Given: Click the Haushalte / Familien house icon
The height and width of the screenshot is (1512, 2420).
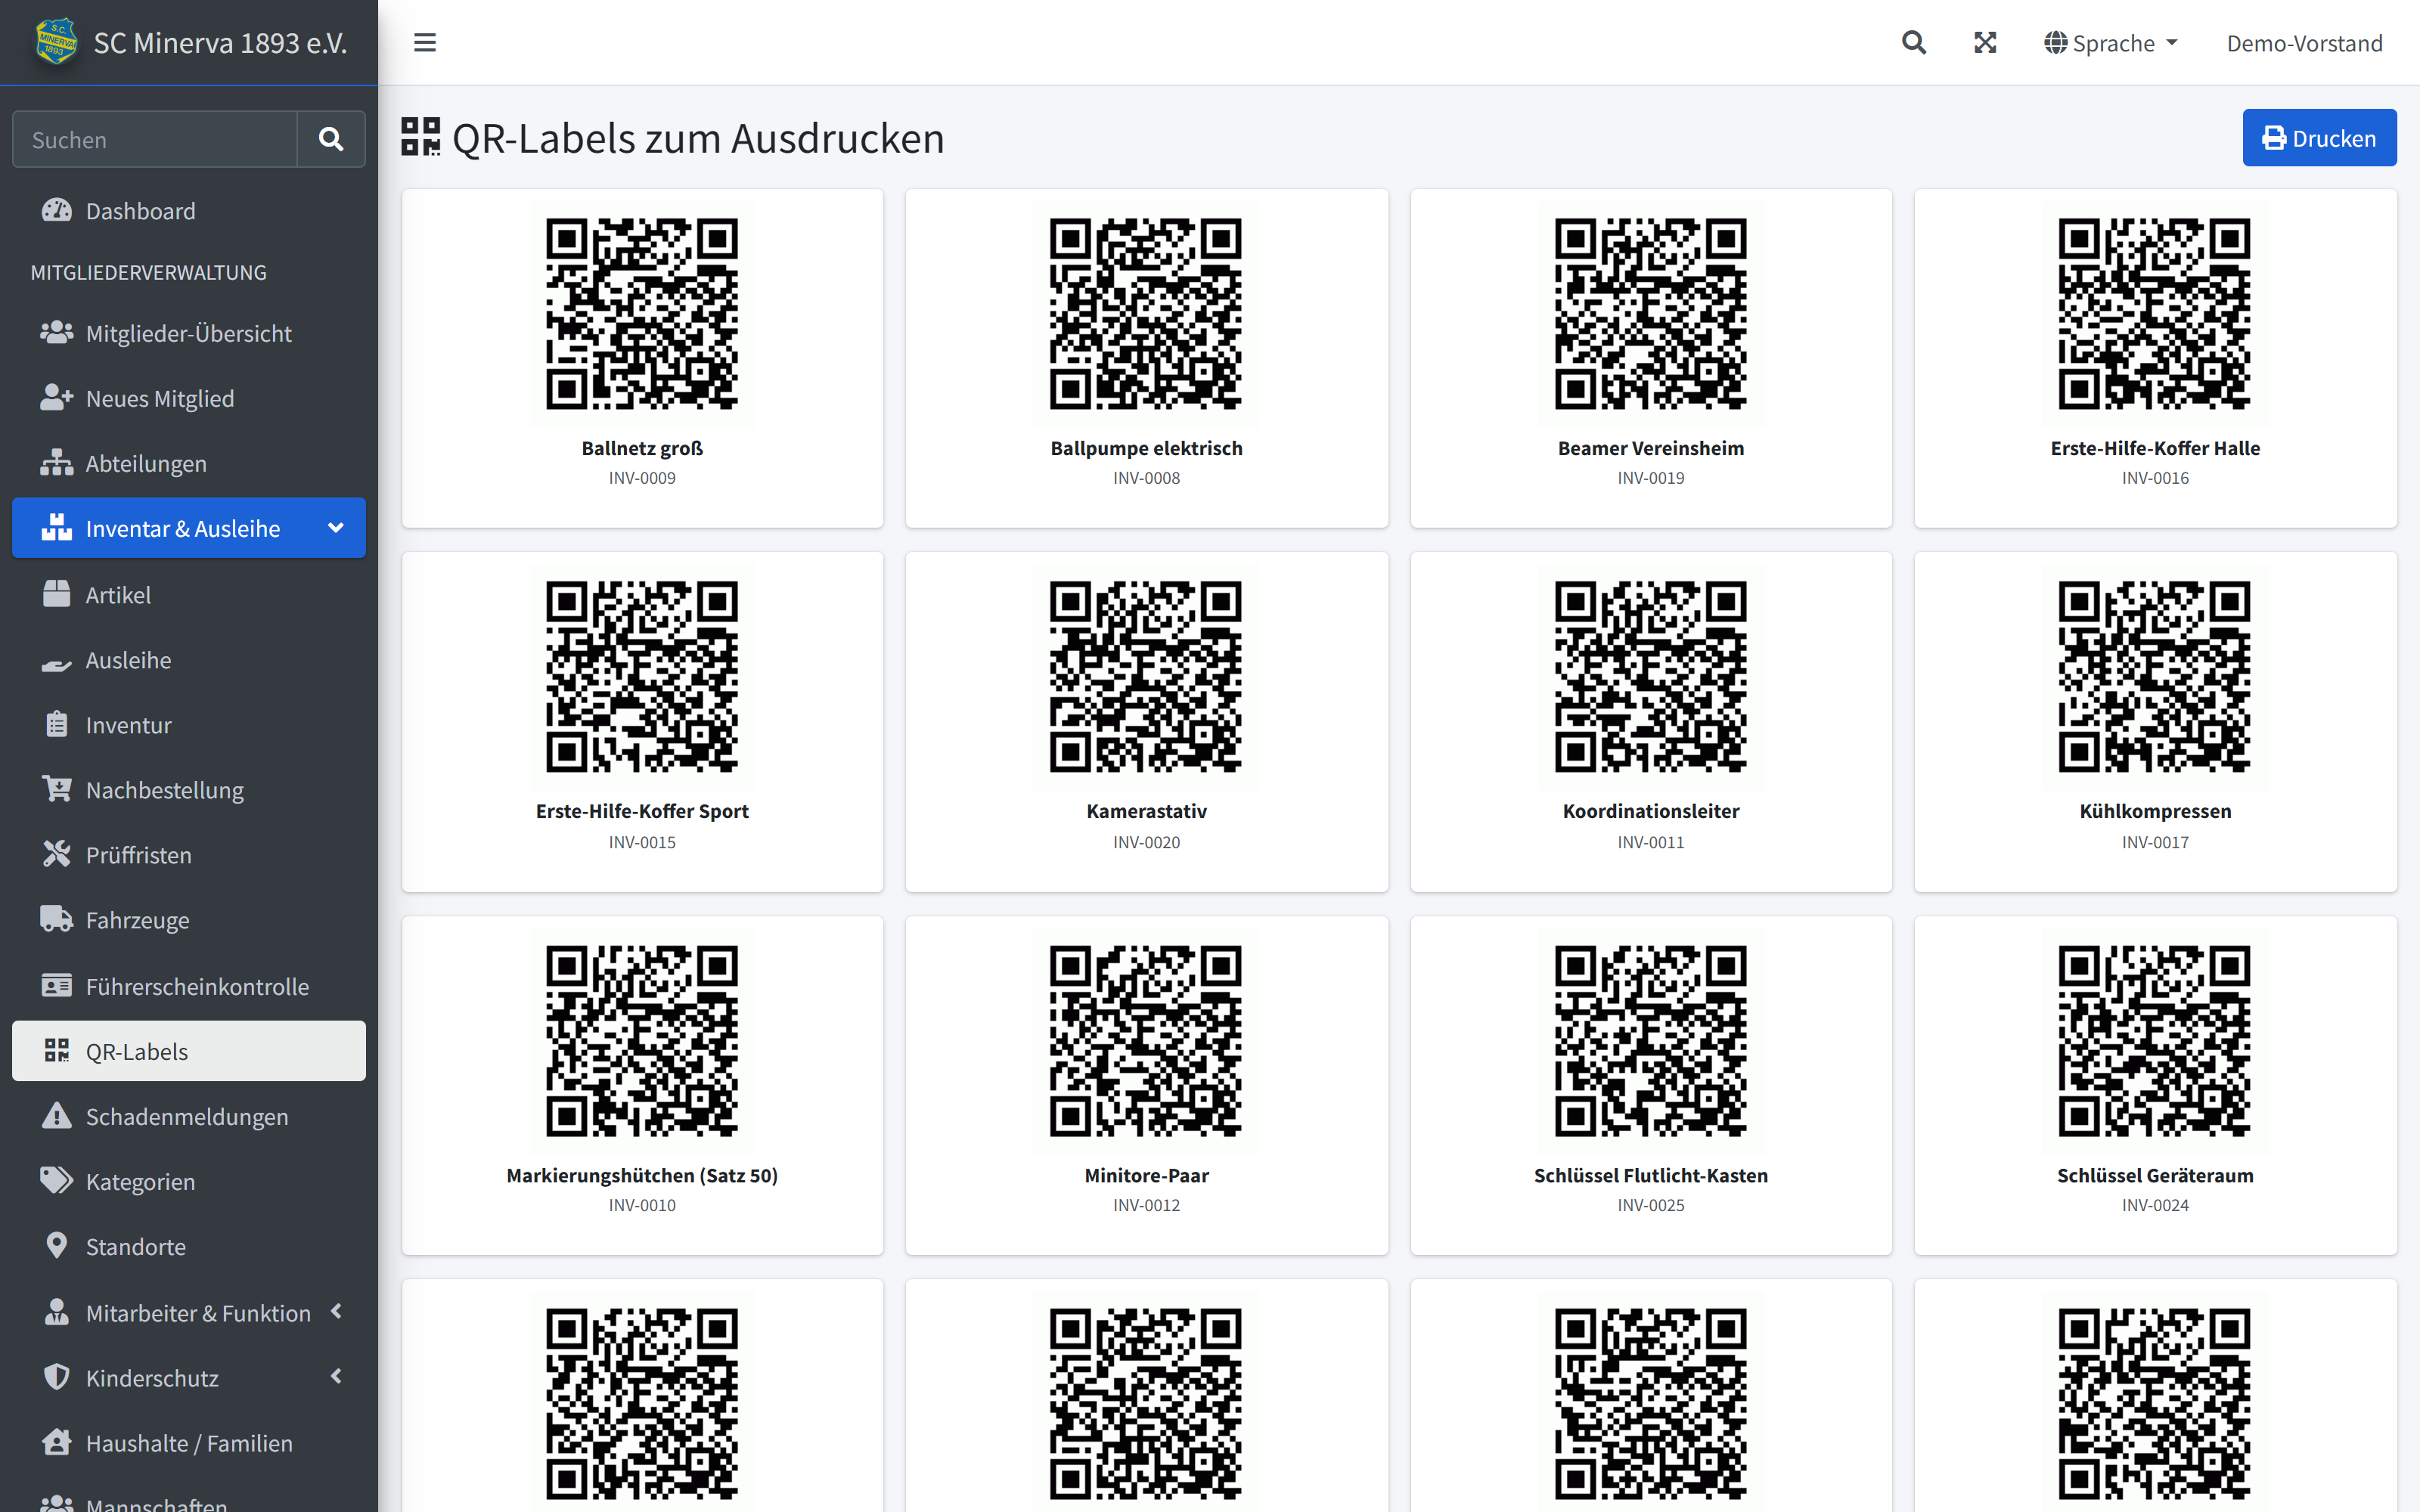Looking at the screenshot, I should [57, 1441].
